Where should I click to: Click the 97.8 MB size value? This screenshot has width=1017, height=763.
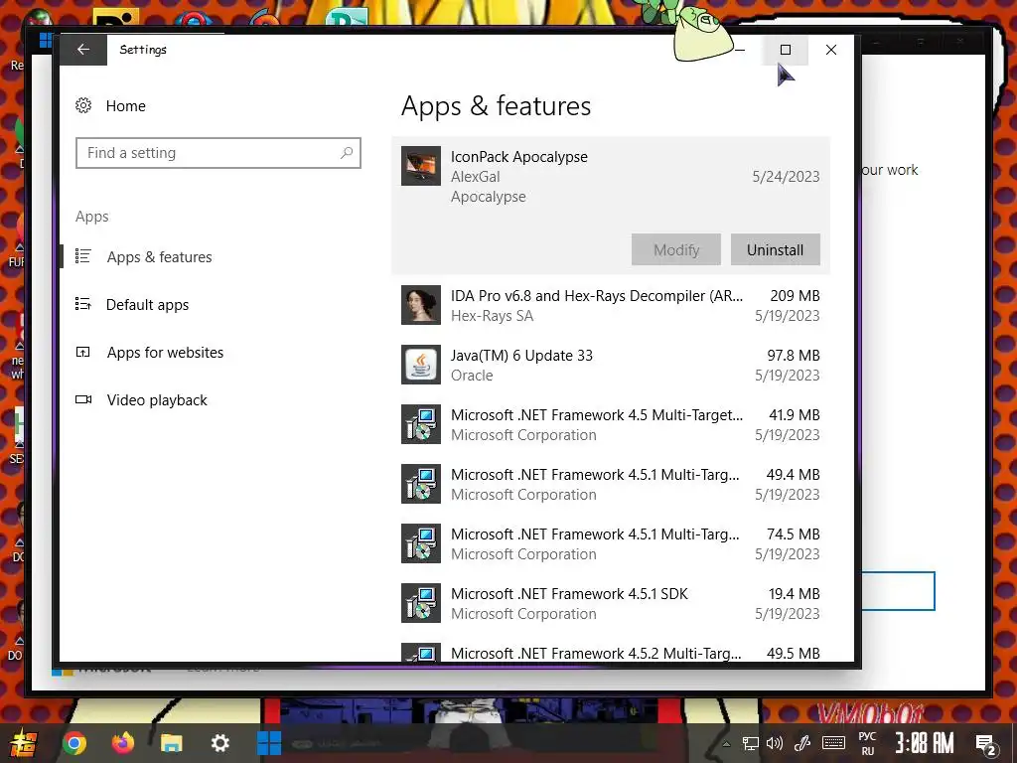point(794,356)
